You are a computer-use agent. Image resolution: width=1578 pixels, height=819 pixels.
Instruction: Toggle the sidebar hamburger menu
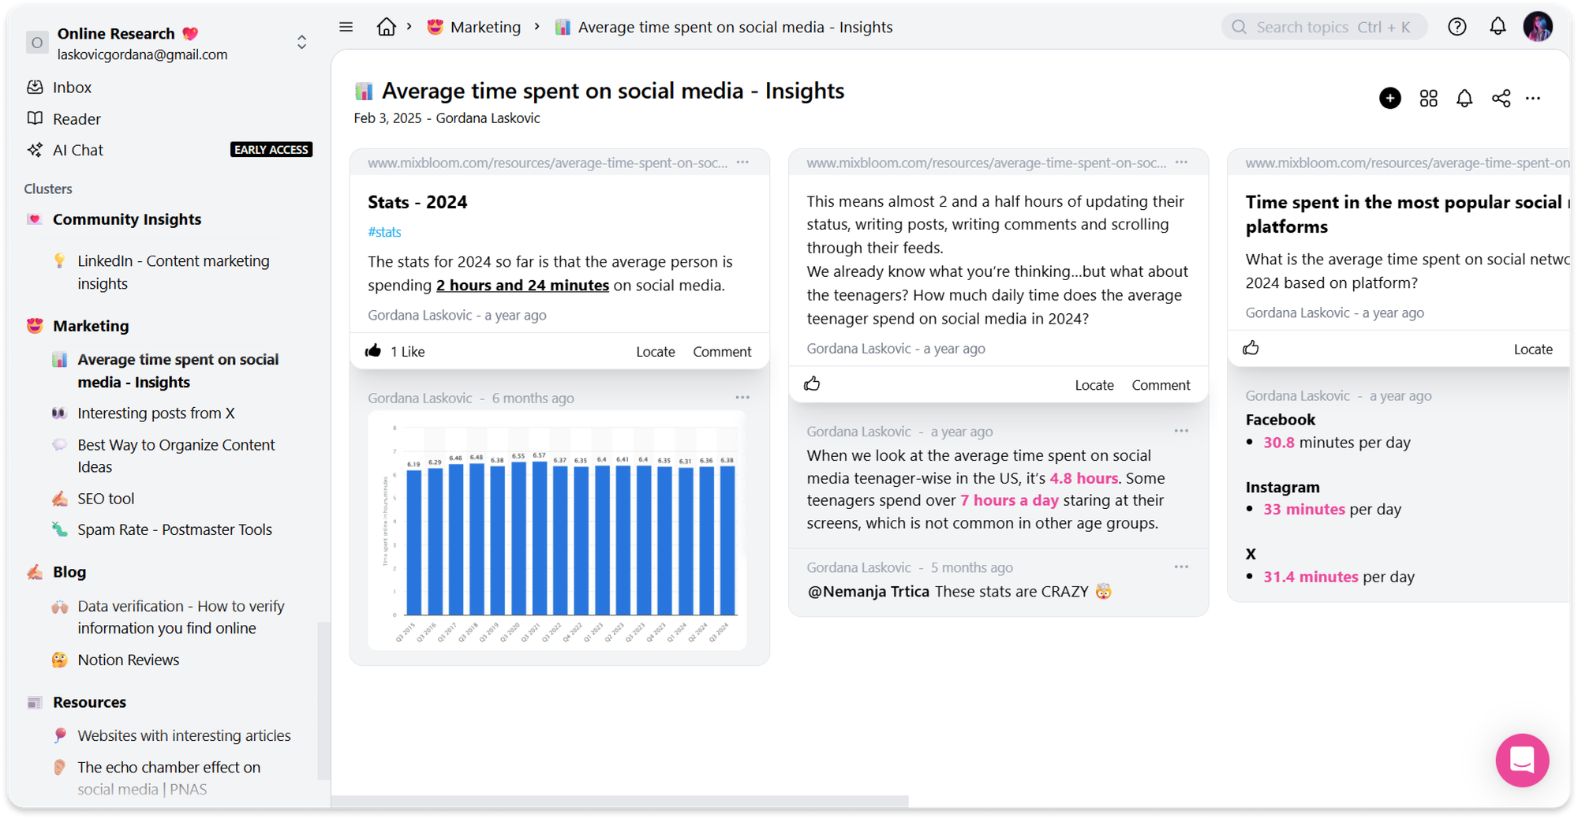pos(346,27)
